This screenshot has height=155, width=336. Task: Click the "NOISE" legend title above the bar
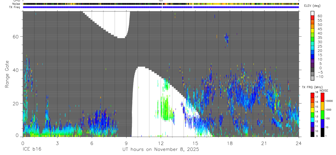(324, 90)
